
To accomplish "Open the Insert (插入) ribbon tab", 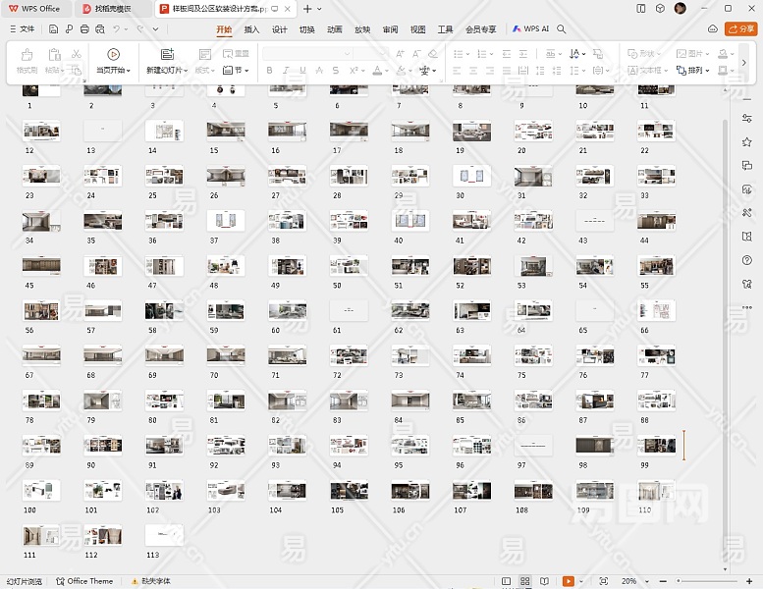I will coord(251,29).
